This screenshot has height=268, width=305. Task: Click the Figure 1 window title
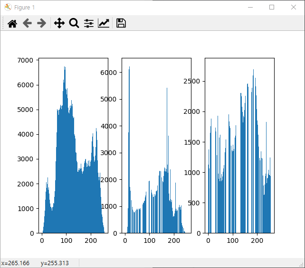tap(25, 8)
